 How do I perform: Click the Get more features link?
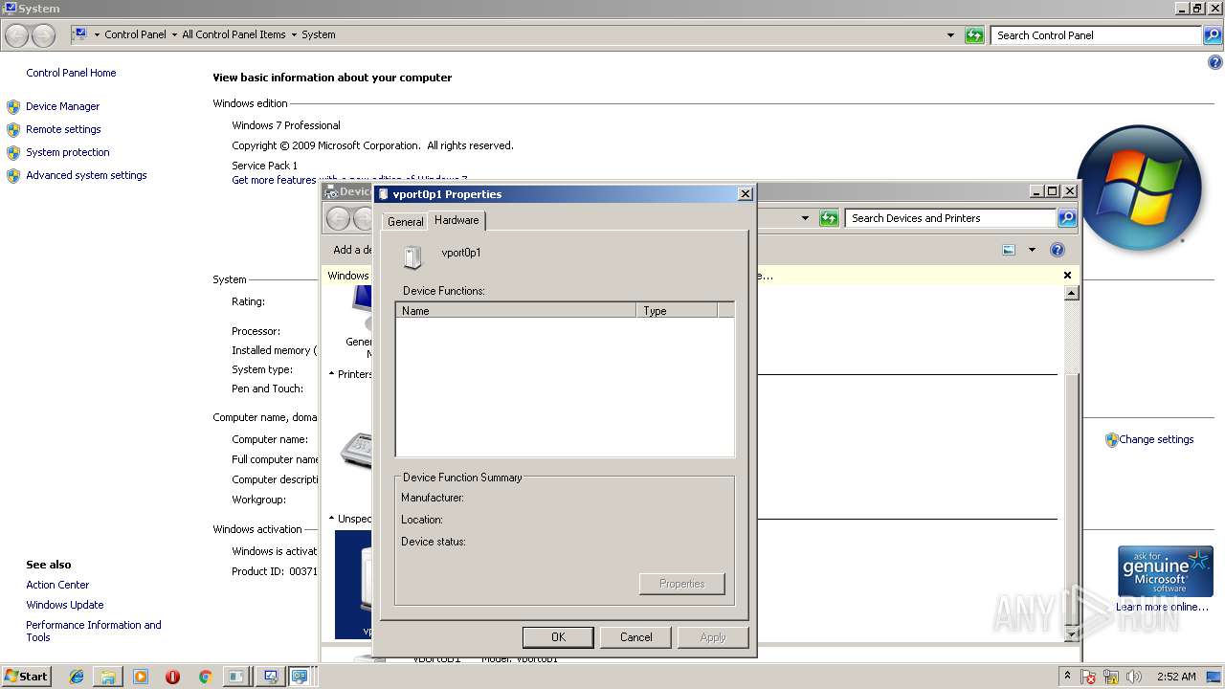coord(274,180)
